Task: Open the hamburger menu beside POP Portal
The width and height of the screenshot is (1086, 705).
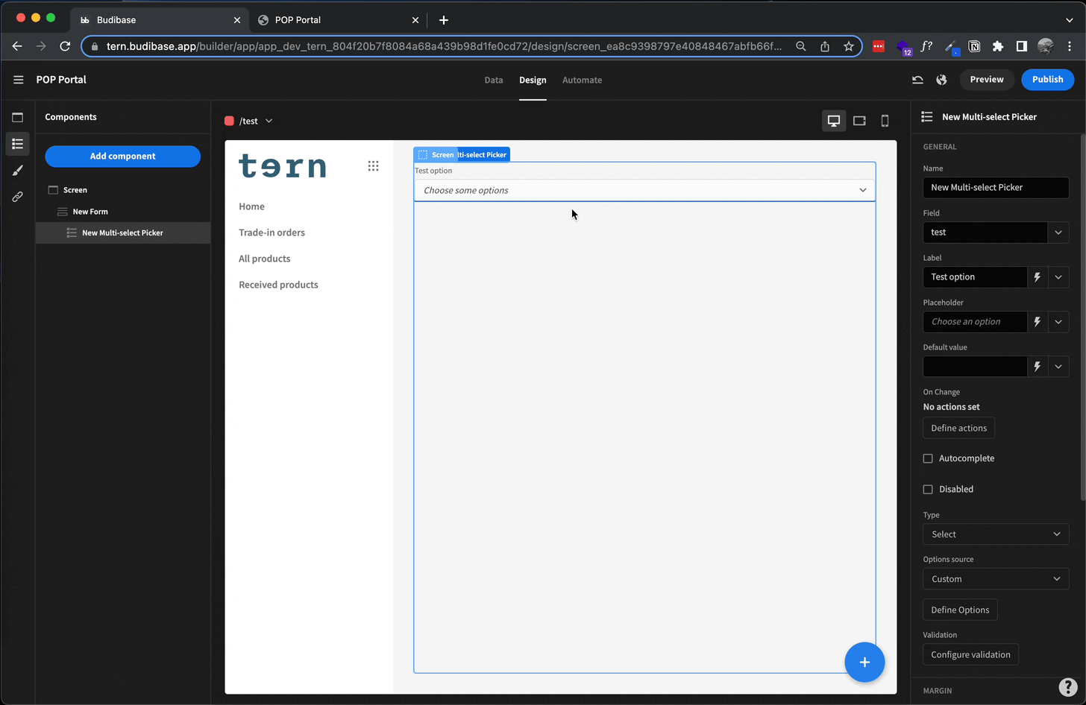Action: [19, 80]
